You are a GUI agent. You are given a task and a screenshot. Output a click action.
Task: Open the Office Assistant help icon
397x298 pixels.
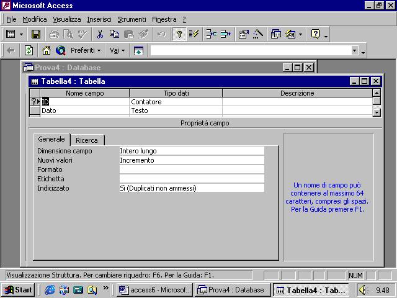316,34
